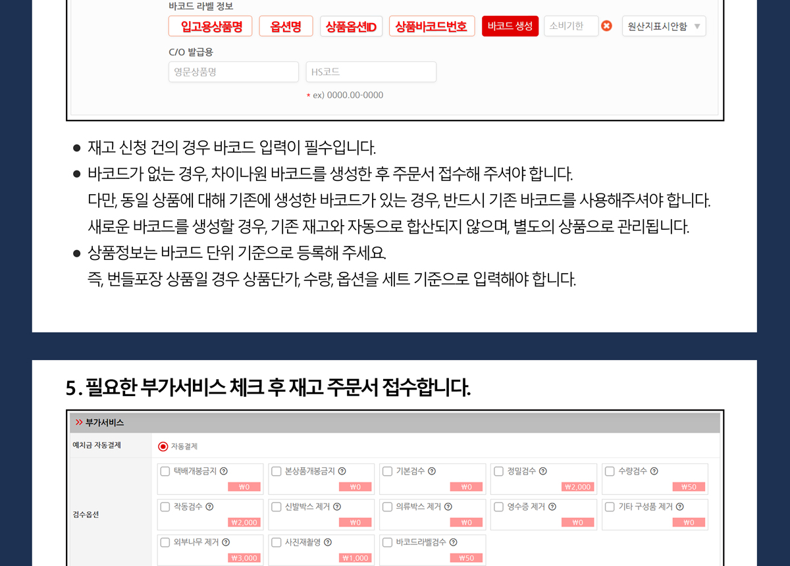Tick the 외부나무 제거 checkbox
Image resolution: width=790 pixels, height=566 pixels.
tap(165, 542)
